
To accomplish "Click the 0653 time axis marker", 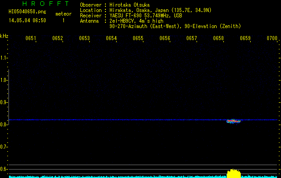I will pyautogui.click(x=84, y=38).
